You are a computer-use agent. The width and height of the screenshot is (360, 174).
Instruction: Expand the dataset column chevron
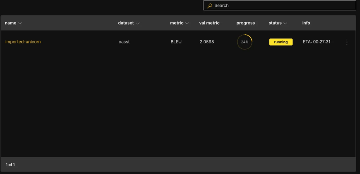point(137,23)
